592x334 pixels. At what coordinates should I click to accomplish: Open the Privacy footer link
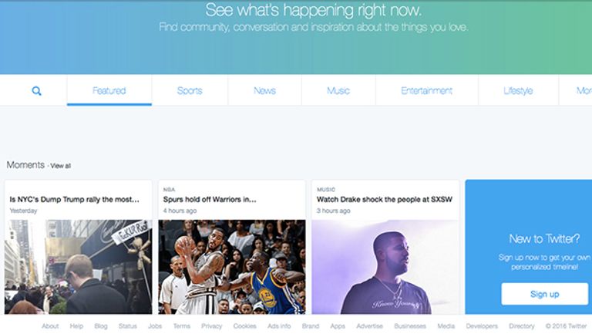pos(211,326)
